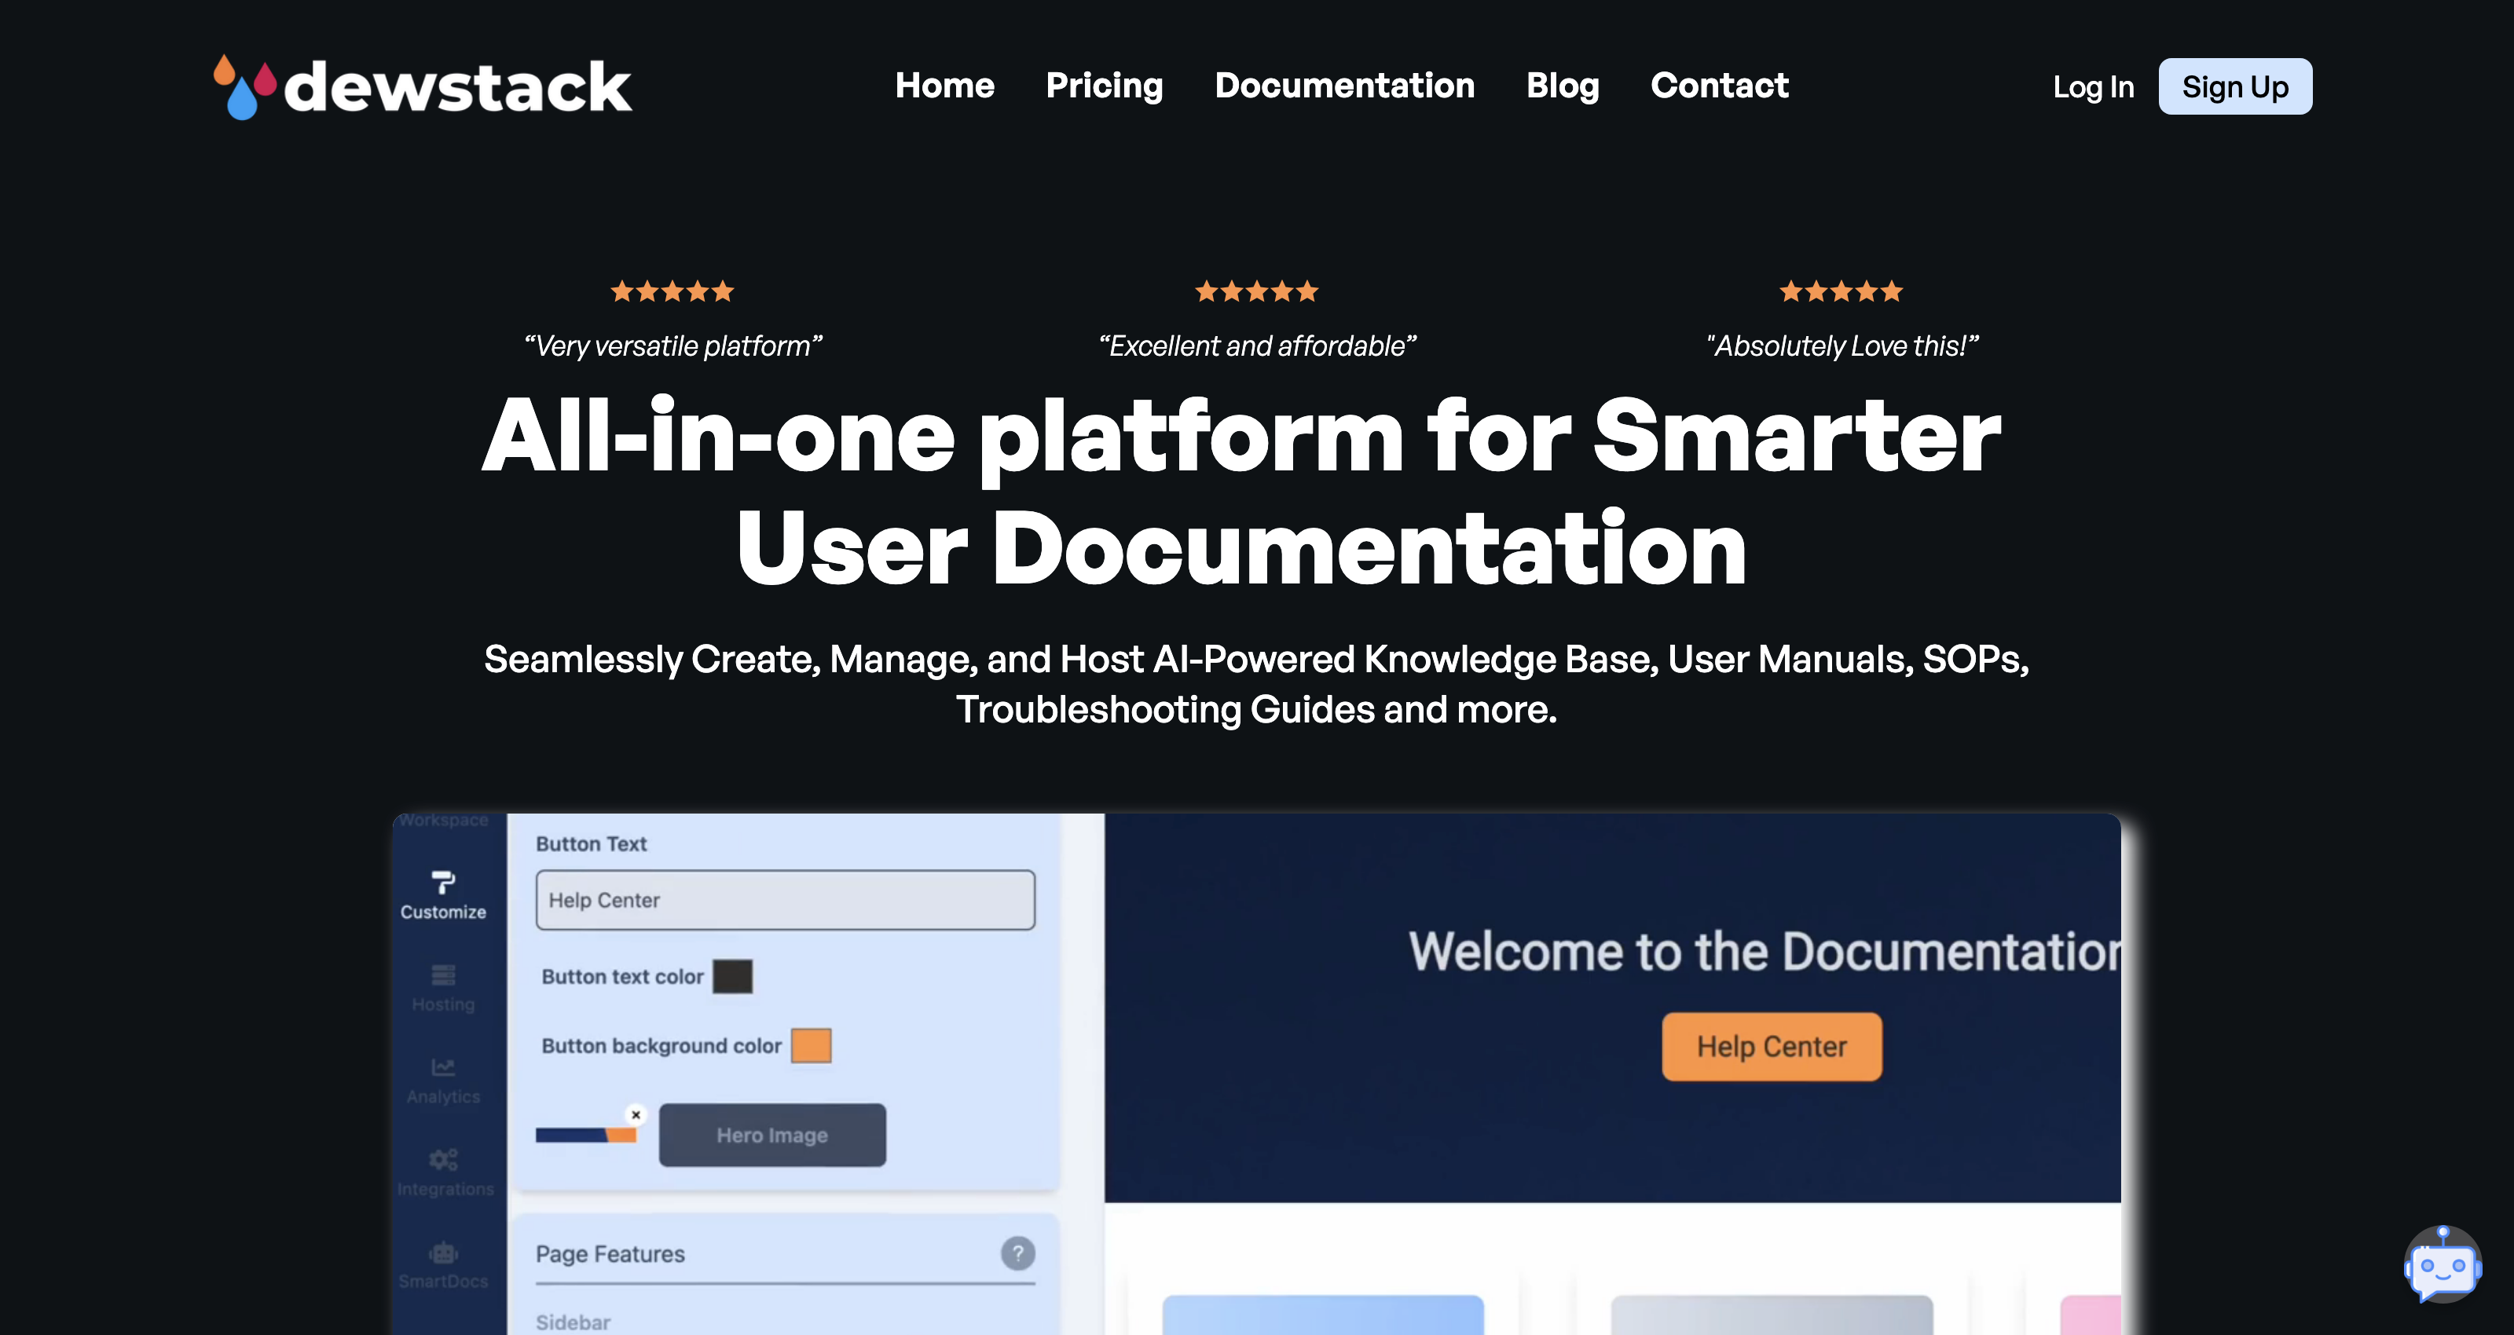Click the Log In link
2514x1335 pixels.
[2094, 87]
